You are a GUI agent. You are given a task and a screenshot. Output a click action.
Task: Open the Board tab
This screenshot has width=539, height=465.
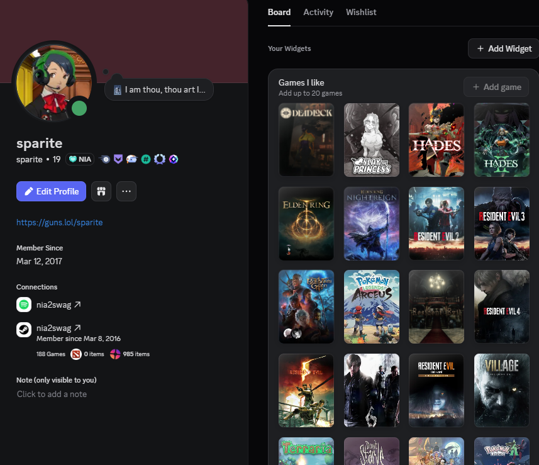tap(279, 13)
